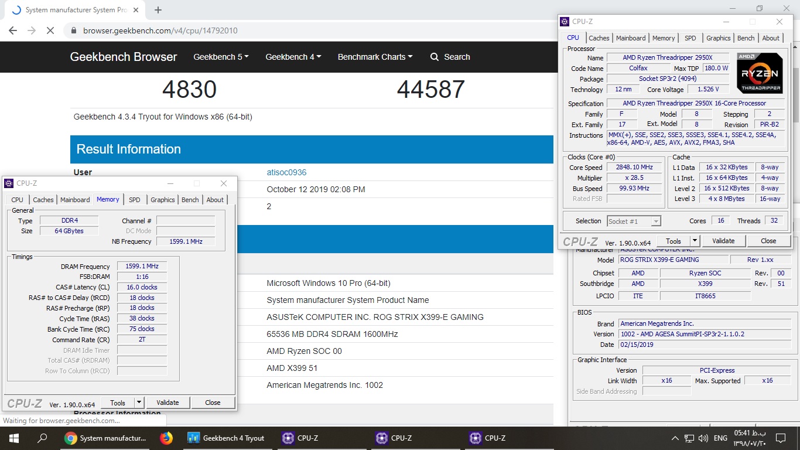This screenshot has width=800, height=450.
Task: Click the Chrome forward arrow
Action: [32, 30]
